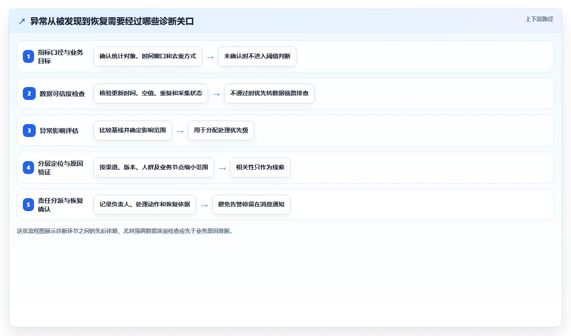
Task: Click the title 异常从被发现到恢复需要经过哪些诊断关口
Action: [112, 22]
